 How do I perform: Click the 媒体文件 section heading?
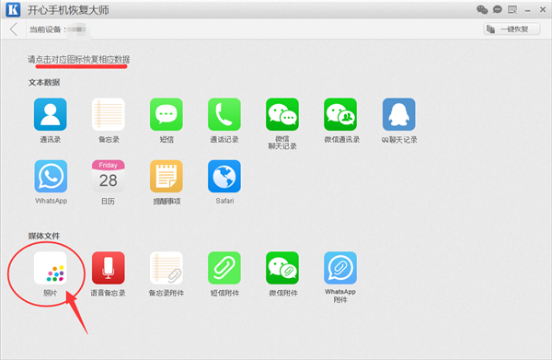(x=44, y=236)
